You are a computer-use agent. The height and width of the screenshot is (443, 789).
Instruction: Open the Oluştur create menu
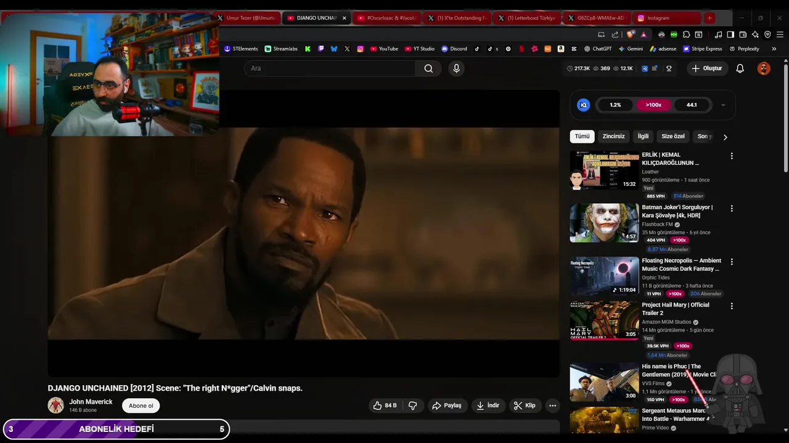tap(706, 68)
